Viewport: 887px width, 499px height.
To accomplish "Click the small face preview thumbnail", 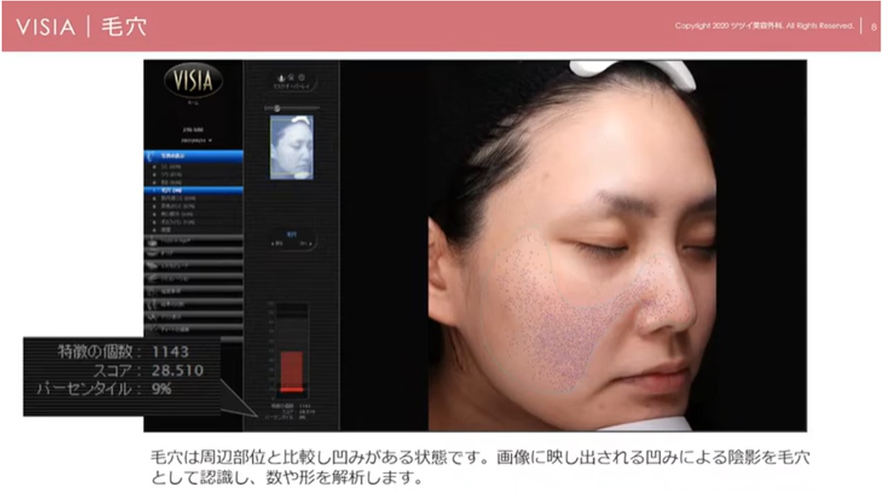I will [292, 148].
